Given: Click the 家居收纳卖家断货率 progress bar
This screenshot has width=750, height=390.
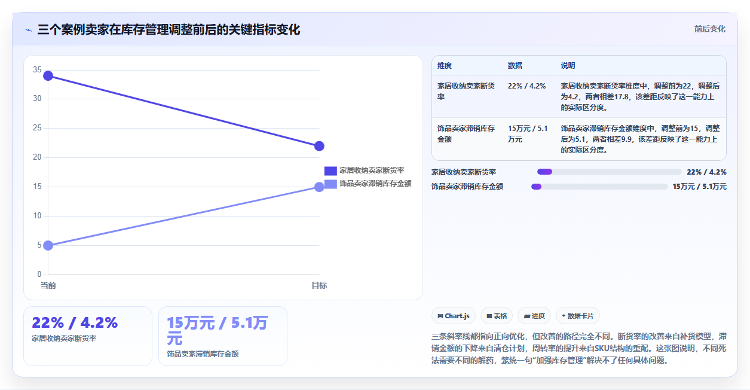Looking at the screenshot, I should point(610,172).
